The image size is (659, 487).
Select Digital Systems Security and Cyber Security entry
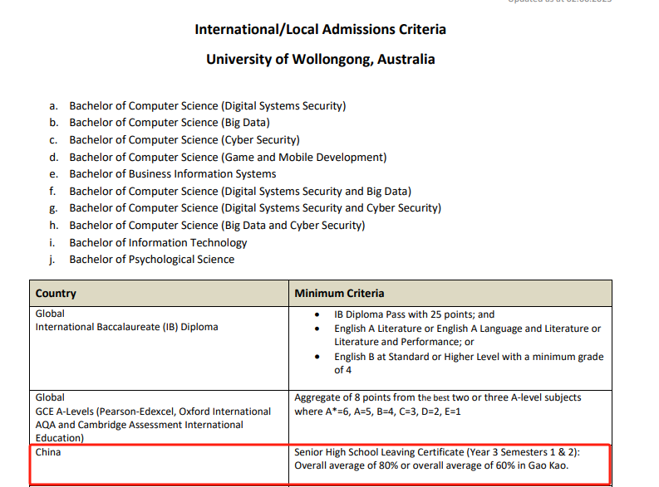255,208
